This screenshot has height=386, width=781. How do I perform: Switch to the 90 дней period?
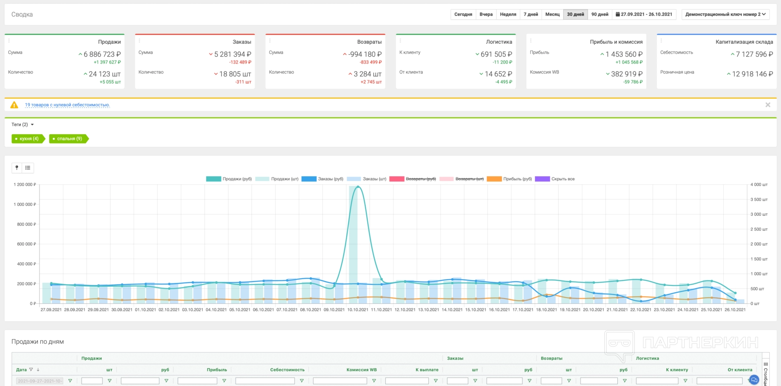(x=600, y=14)
